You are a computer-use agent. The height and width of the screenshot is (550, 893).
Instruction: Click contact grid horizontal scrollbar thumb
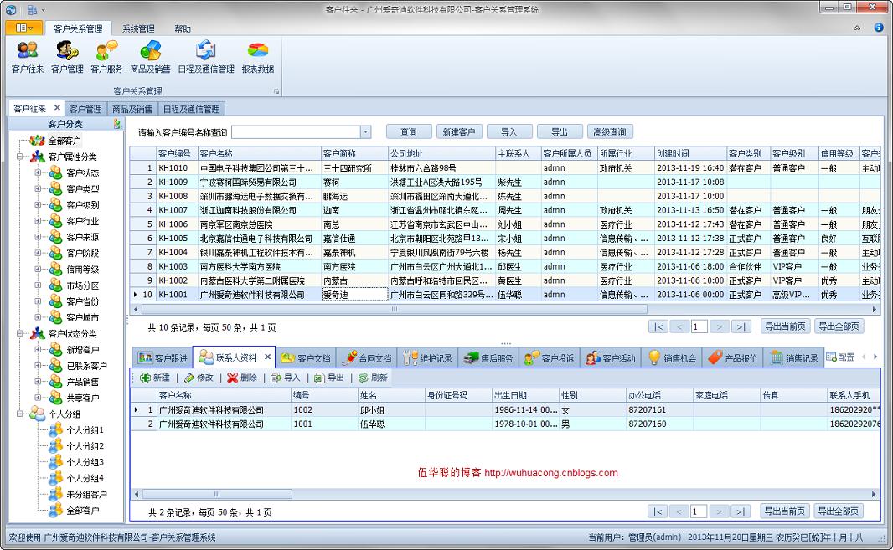pyautogui.click(x=216, y=494)
